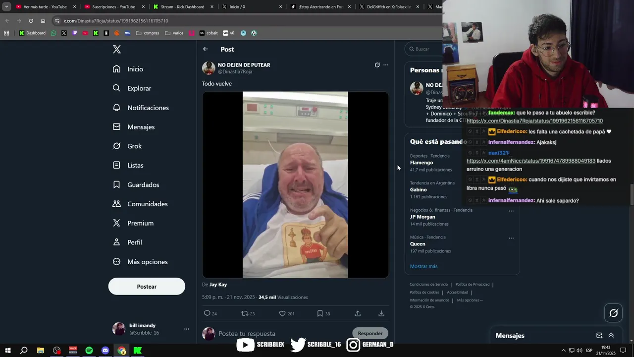Viewport: 634px width, 357px height.
Task: Open Jay Kay video source link
Action: (218, 285)
